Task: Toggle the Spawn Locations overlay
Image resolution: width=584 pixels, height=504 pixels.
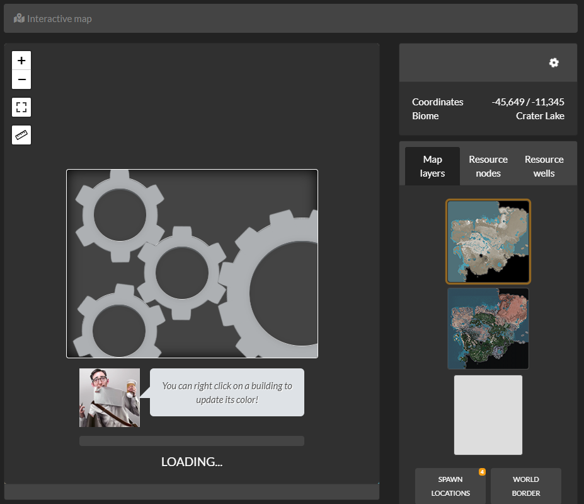Action: pyautogui.click(x=450, y=486)
